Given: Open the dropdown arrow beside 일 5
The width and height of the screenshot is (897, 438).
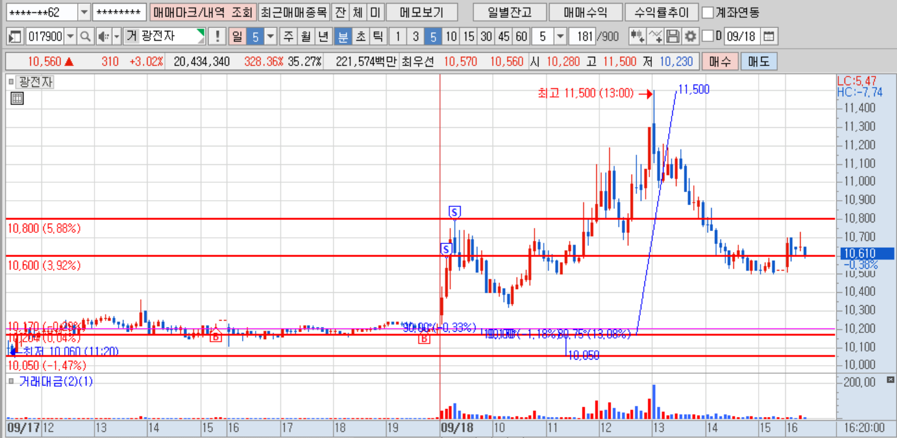Looking at the screenshot, I should tap(270, 36).
